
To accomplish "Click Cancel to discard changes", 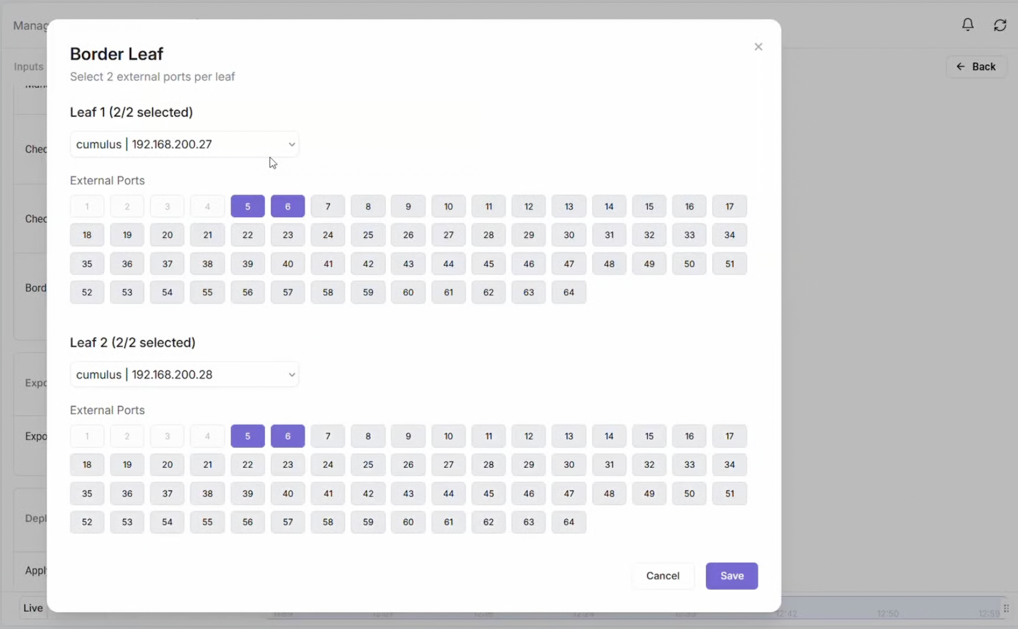I will [x=662, y=576].
